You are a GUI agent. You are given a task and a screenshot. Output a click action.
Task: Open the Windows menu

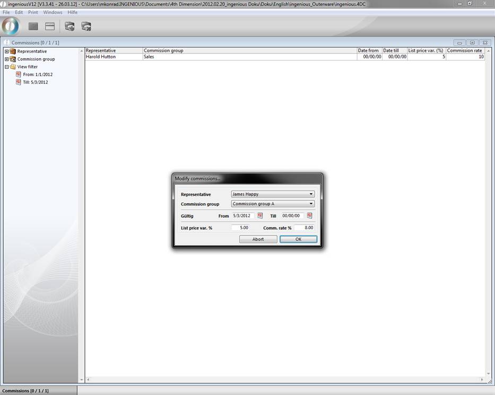(53, 12)
